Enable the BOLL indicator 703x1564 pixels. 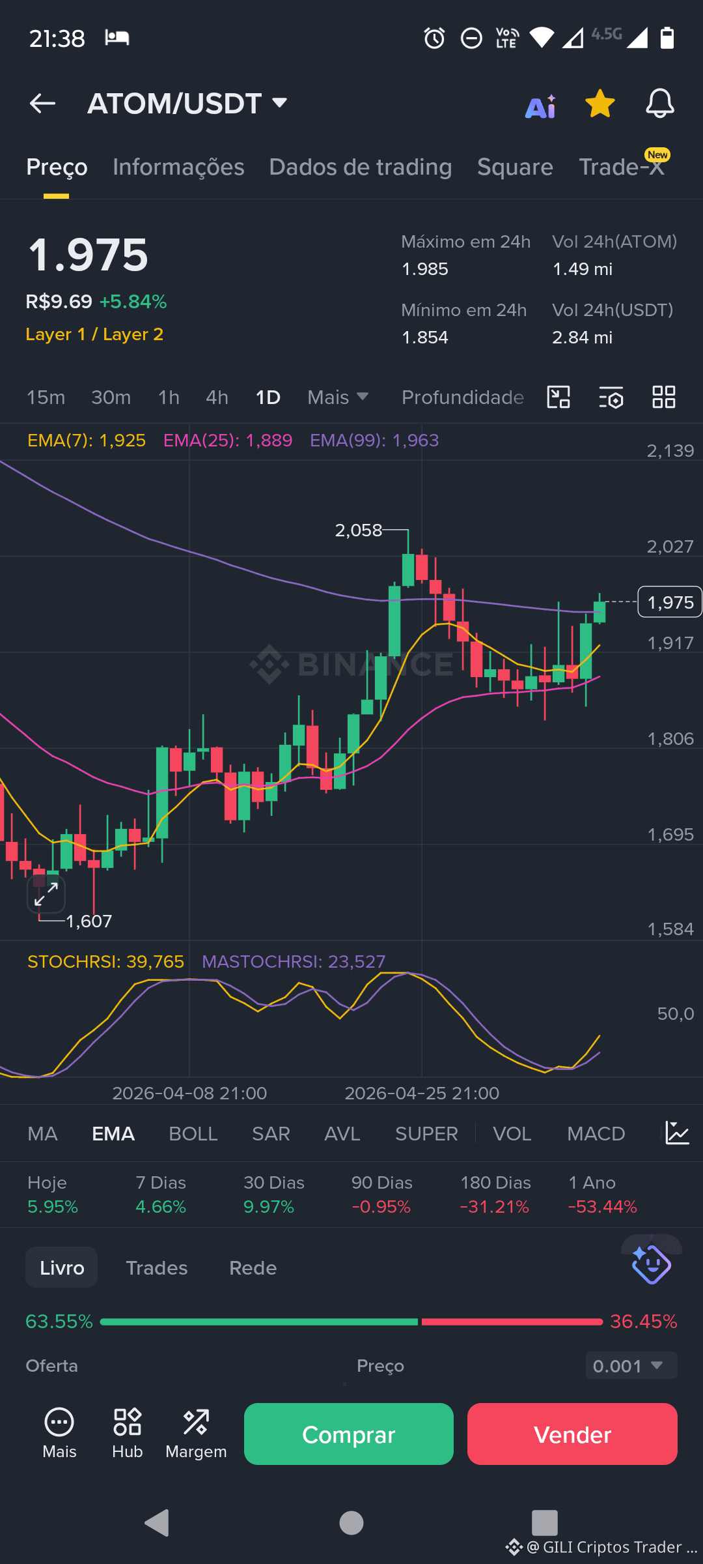(193, 1134)
